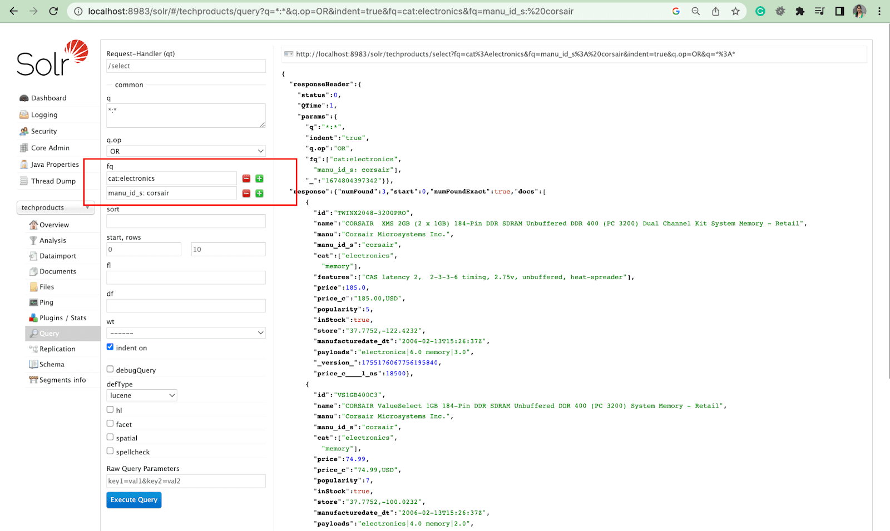The width and height of the screenshot is (890, 531).
Task: Click the Google icon in address bar
Action: coord(676,11)
